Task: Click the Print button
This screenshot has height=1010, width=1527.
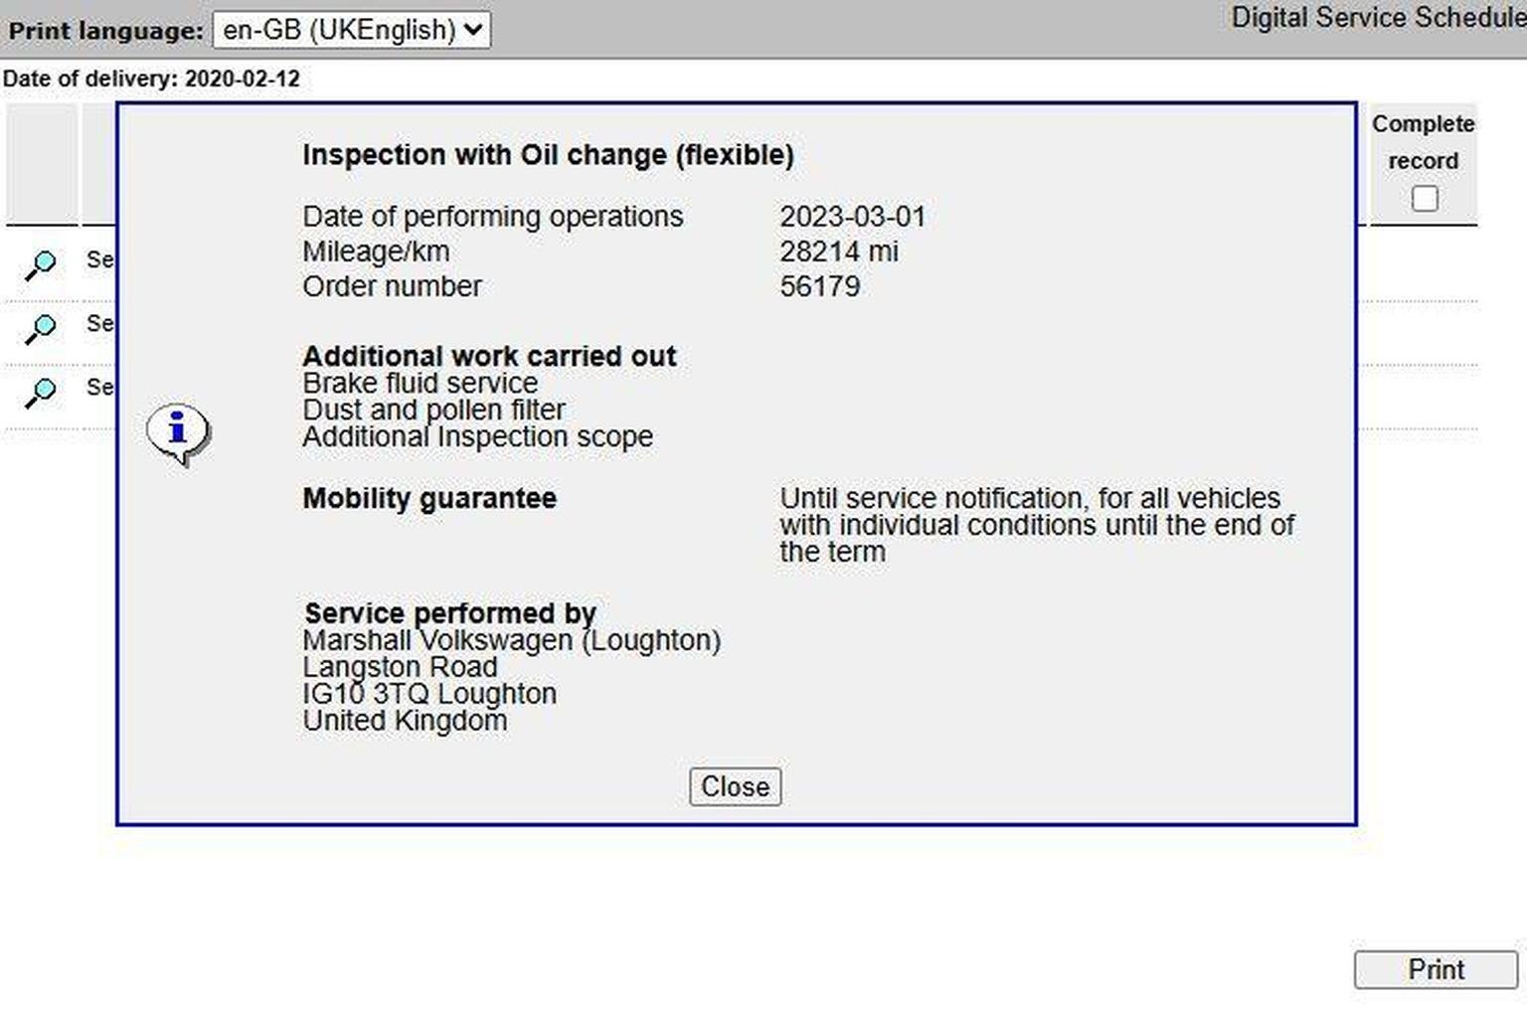Action: click(x=1436, y=969)
